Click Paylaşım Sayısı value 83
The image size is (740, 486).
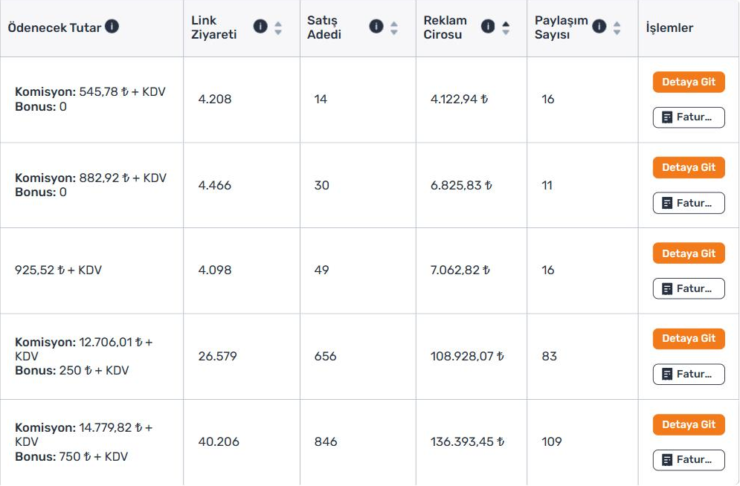(550, 356)
